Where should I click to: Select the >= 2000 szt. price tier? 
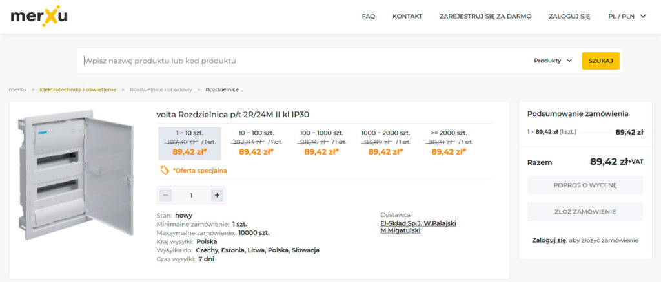[x=449, y=144]
